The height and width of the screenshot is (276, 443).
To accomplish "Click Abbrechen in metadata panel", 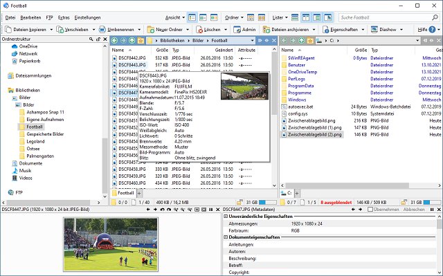I will [414, 210].
